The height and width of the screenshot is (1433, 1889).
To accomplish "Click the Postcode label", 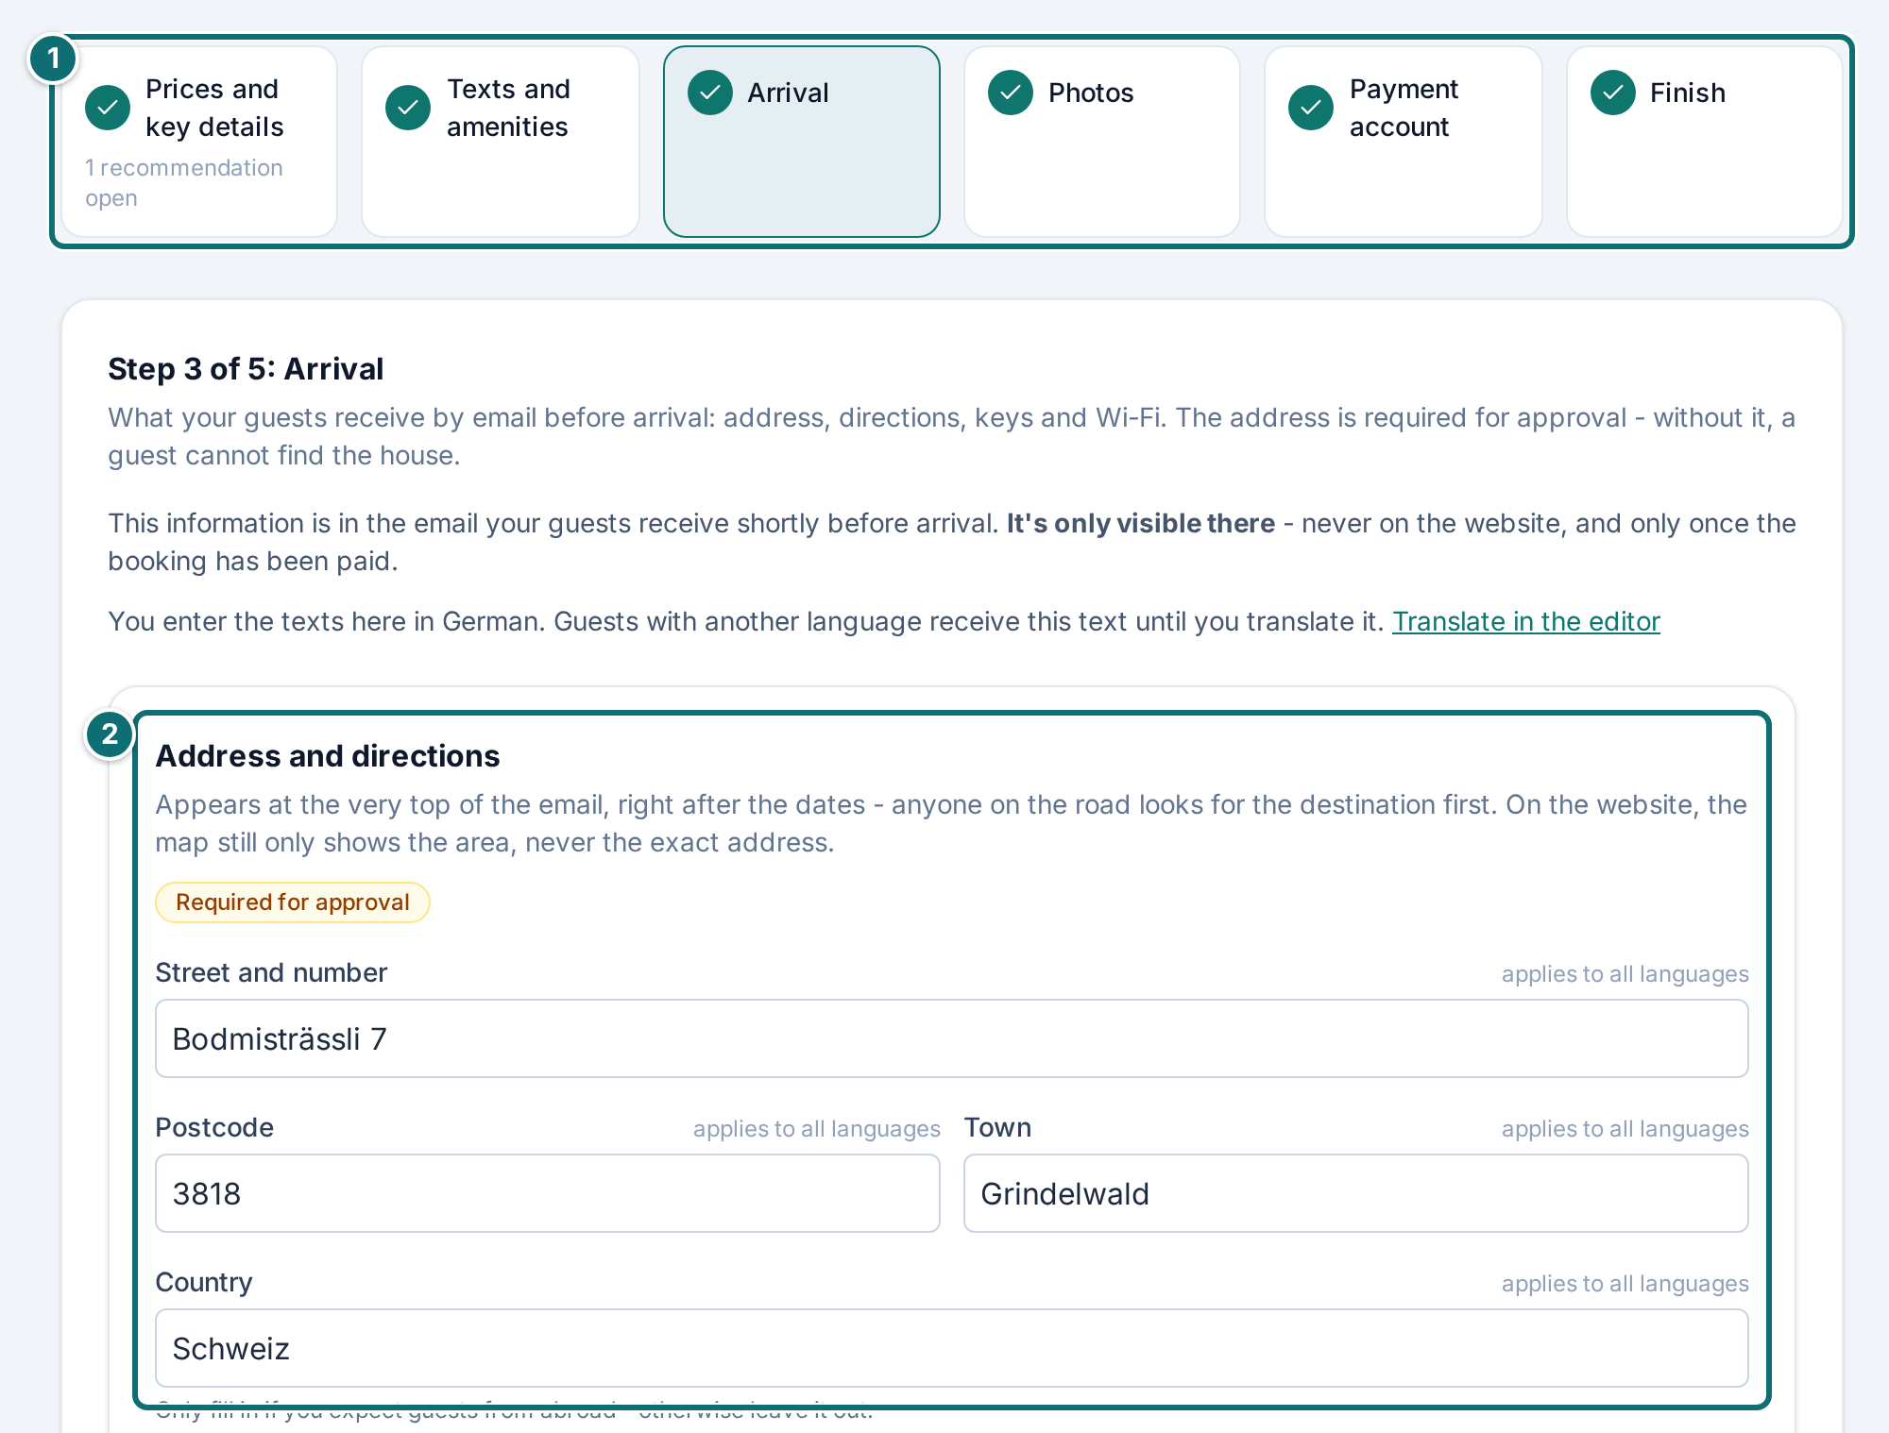I will pos(214,1127).
